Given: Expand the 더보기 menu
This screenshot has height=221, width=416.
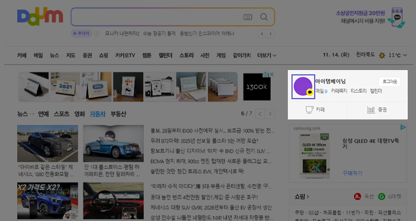Looking at the screenshot, I should [266, 55].
